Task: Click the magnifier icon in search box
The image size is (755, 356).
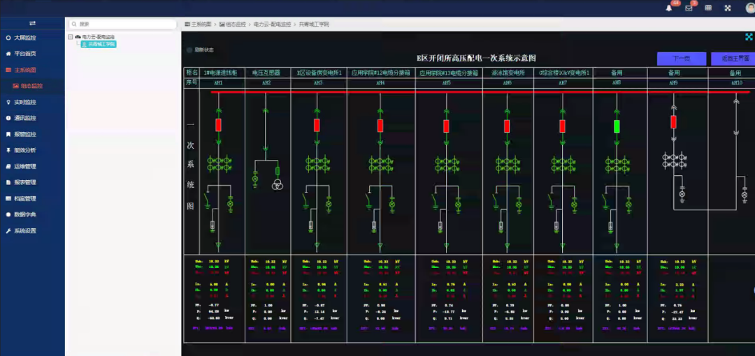Action: pos(74,24)
